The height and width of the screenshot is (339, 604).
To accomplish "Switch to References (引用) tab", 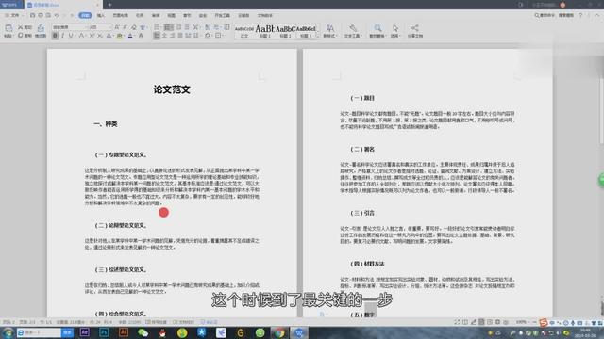I will tap(140, 15).
